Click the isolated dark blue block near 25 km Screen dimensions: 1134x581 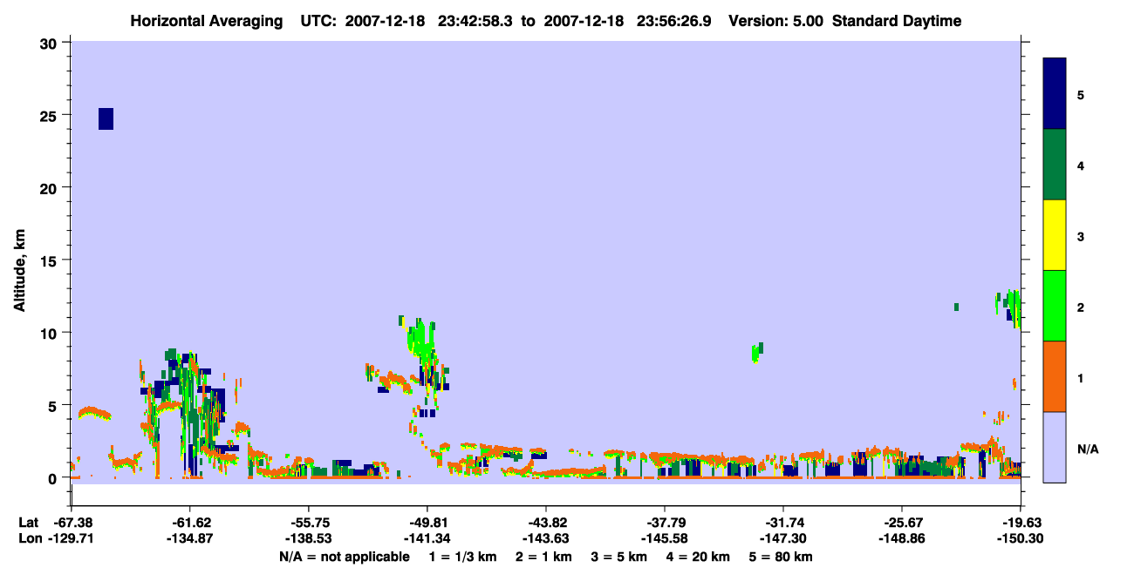point(106,118)
